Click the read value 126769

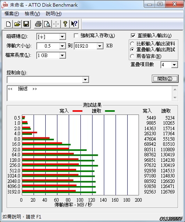(168, 192)
